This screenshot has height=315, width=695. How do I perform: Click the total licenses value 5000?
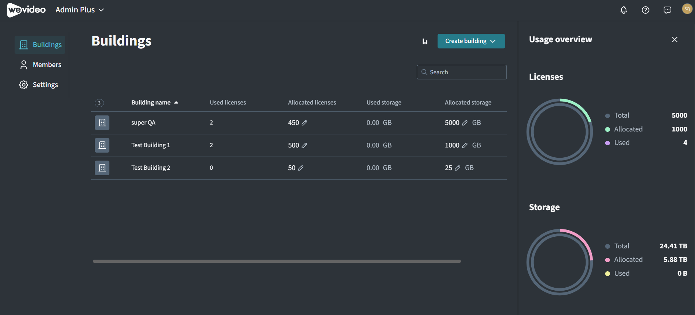[679, 115]
